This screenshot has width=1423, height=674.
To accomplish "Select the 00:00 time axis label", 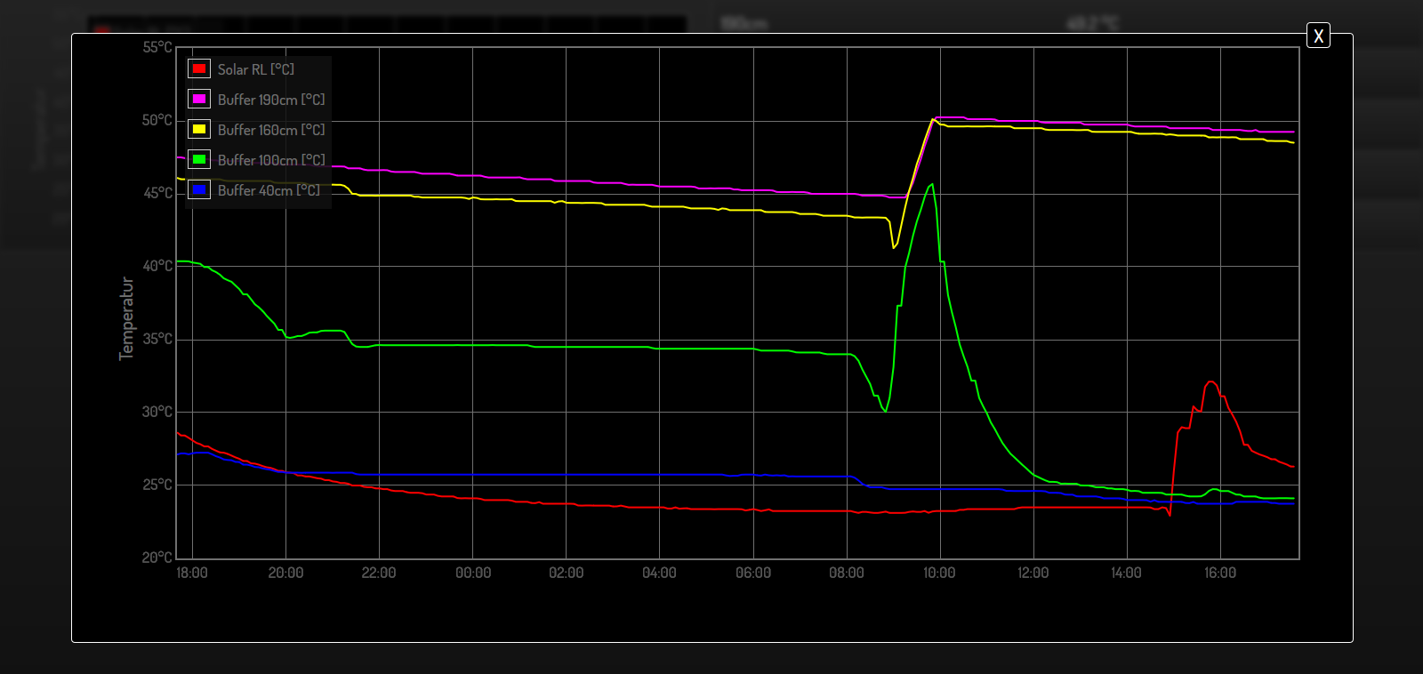I will tap(472, 573).
